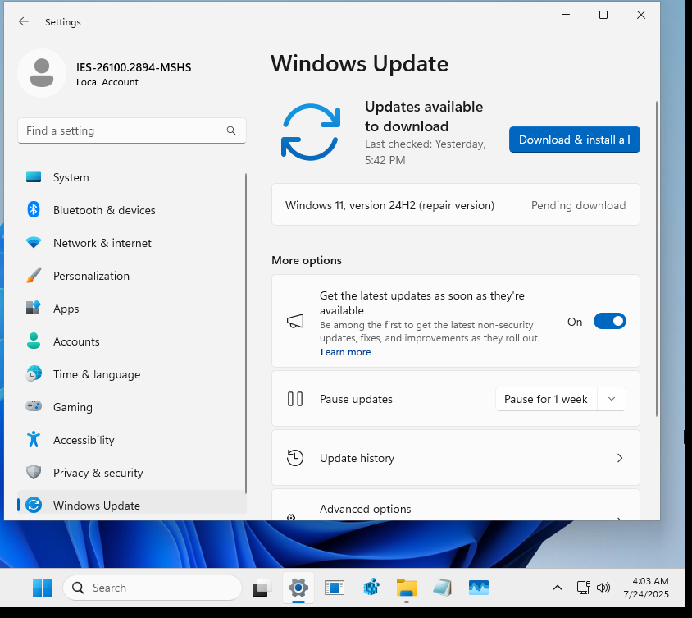Click the Windows 11, version 24H2 update row

coord(455,205)
